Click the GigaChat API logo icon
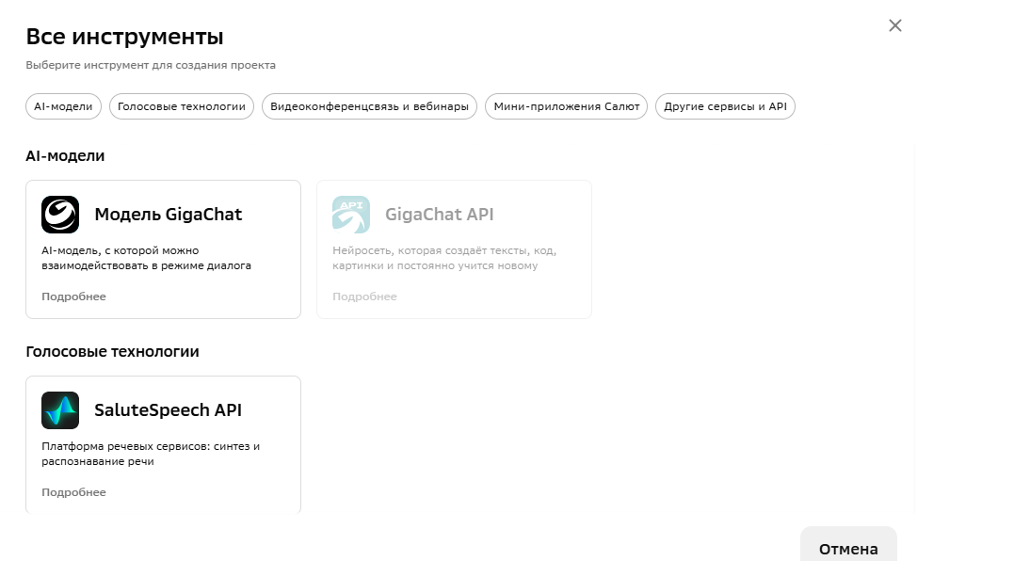 [351, 215]
